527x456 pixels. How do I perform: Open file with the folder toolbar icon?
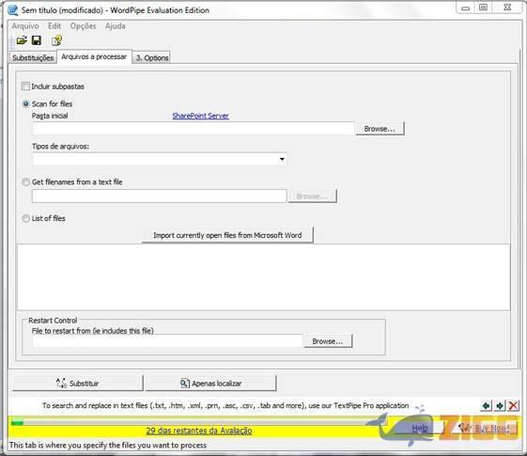(22, 40)
